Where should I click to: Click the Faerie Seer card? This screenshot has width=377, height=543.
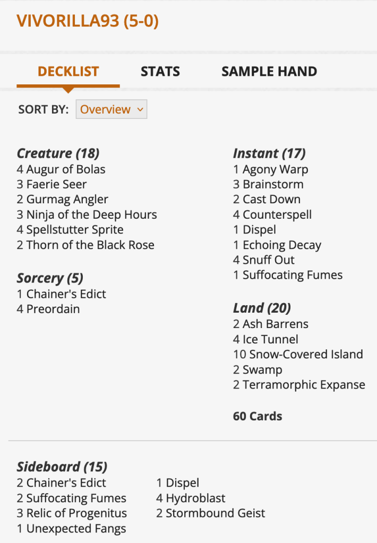(56, 184)
